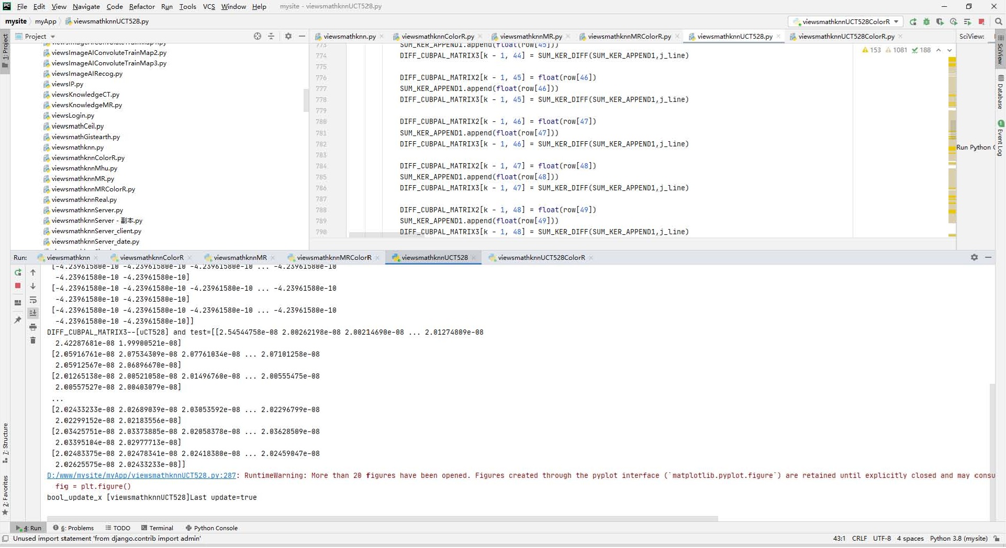Open Run panel settings gear

974,257
